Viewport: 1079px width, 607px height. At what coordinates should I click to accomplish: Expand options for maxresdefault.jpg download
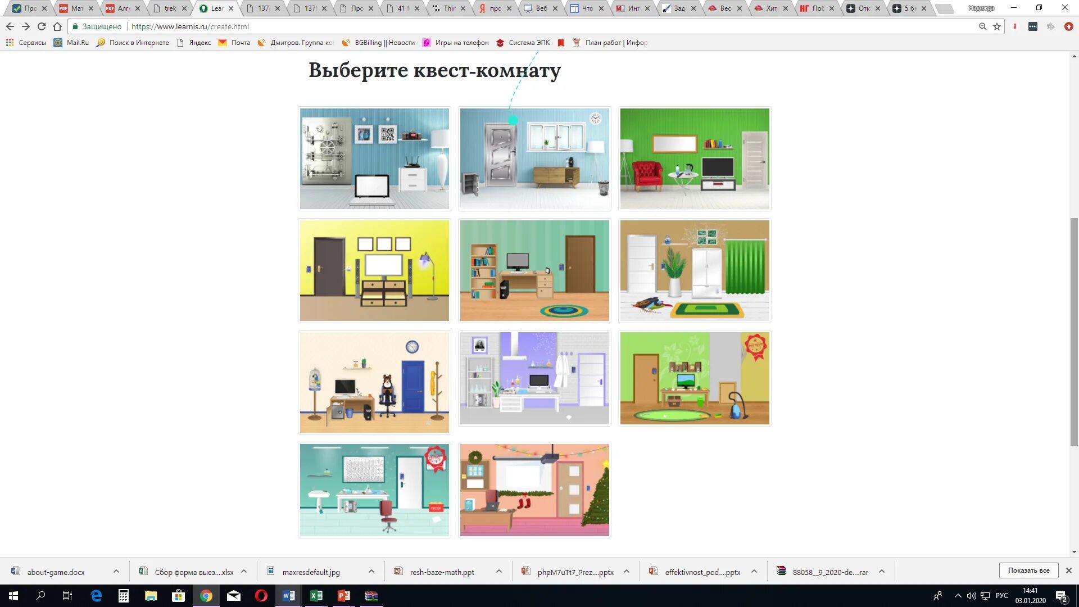click(x=371, y=571)
